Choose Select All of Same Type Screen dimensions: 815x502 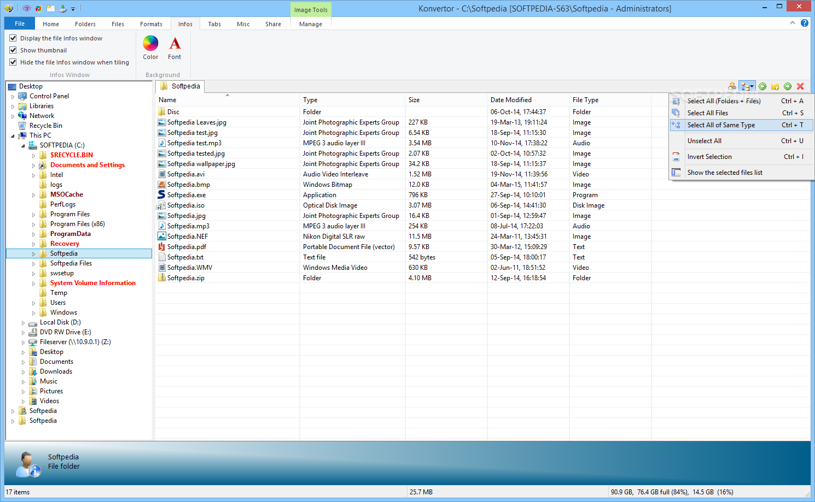tap(742, 125)
